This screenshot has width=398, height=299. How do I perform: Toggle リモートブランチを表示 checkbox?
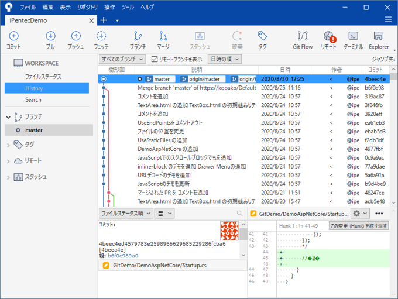point(155,59)
